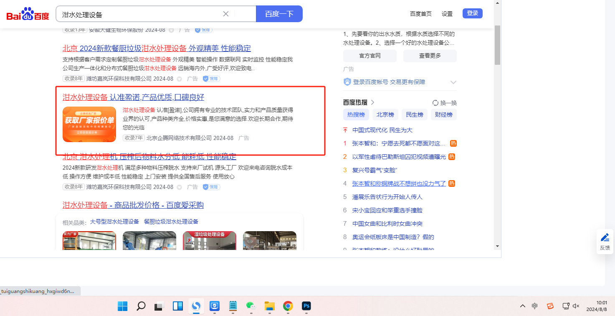This screenshot has height=316, width=615.
Task: Clear the search box with the X icon
Action: (x=226, y=14)
